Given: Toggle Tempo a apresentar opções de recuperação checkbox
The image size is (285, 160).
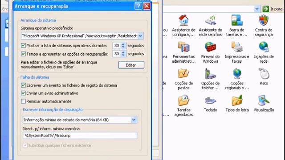Looking at the screenshot, I should pyautogui.click(x=23, y=54).
